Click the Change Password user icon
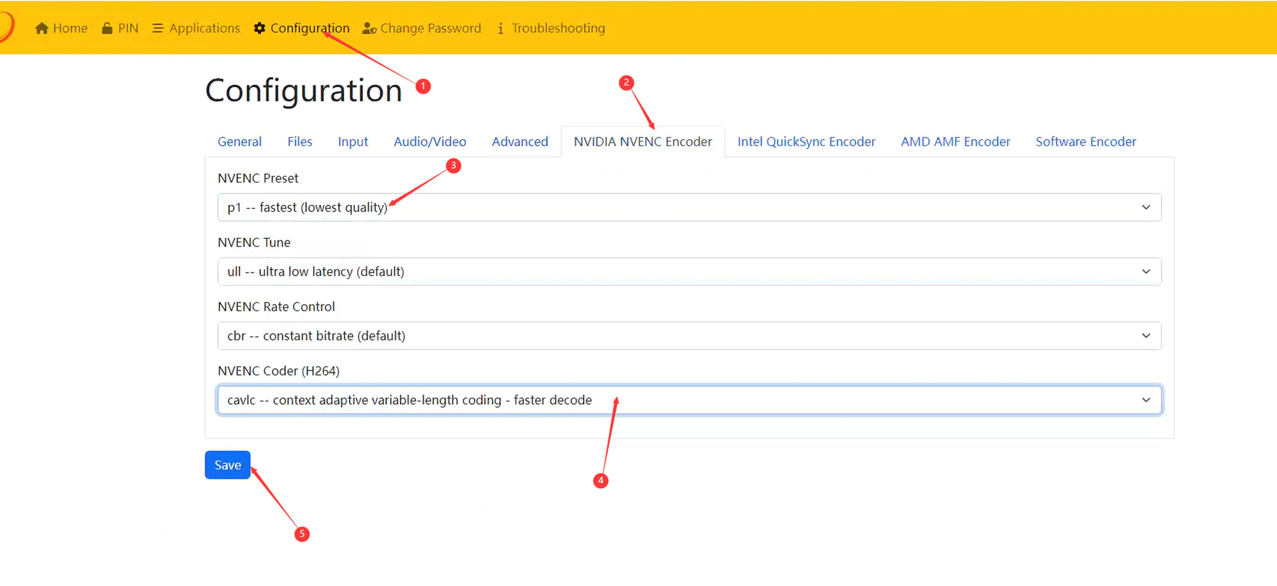 [369, 28]
